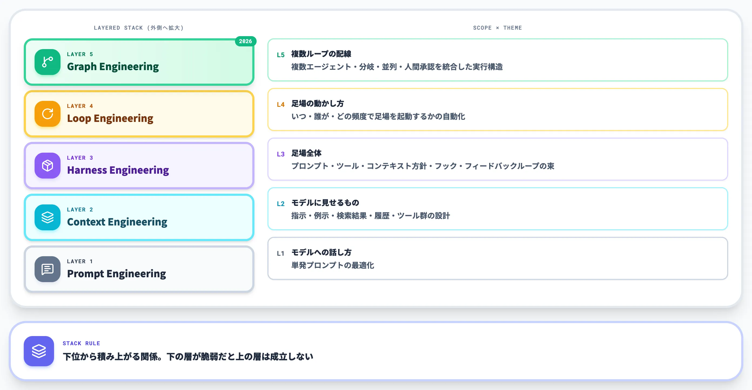Click the 2026 badge
The width and height of the screenshot is (752, 390).
click(x=246, y=41)
